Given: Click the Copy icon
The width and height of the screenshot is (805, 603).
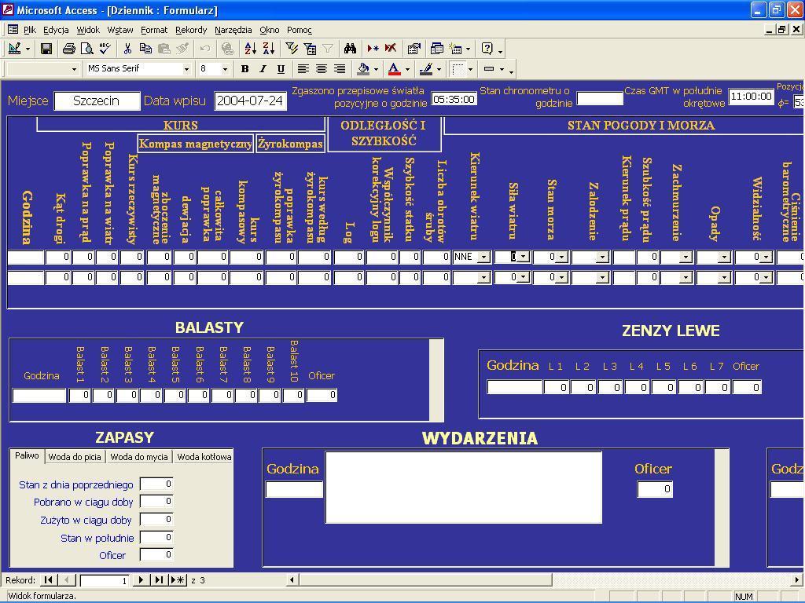Looking at the screenshot, I should click(145, 49).
